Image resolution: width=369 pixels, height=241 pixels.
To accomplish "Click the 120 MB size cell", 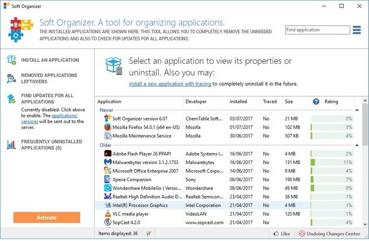I will [x=293, y=214].
